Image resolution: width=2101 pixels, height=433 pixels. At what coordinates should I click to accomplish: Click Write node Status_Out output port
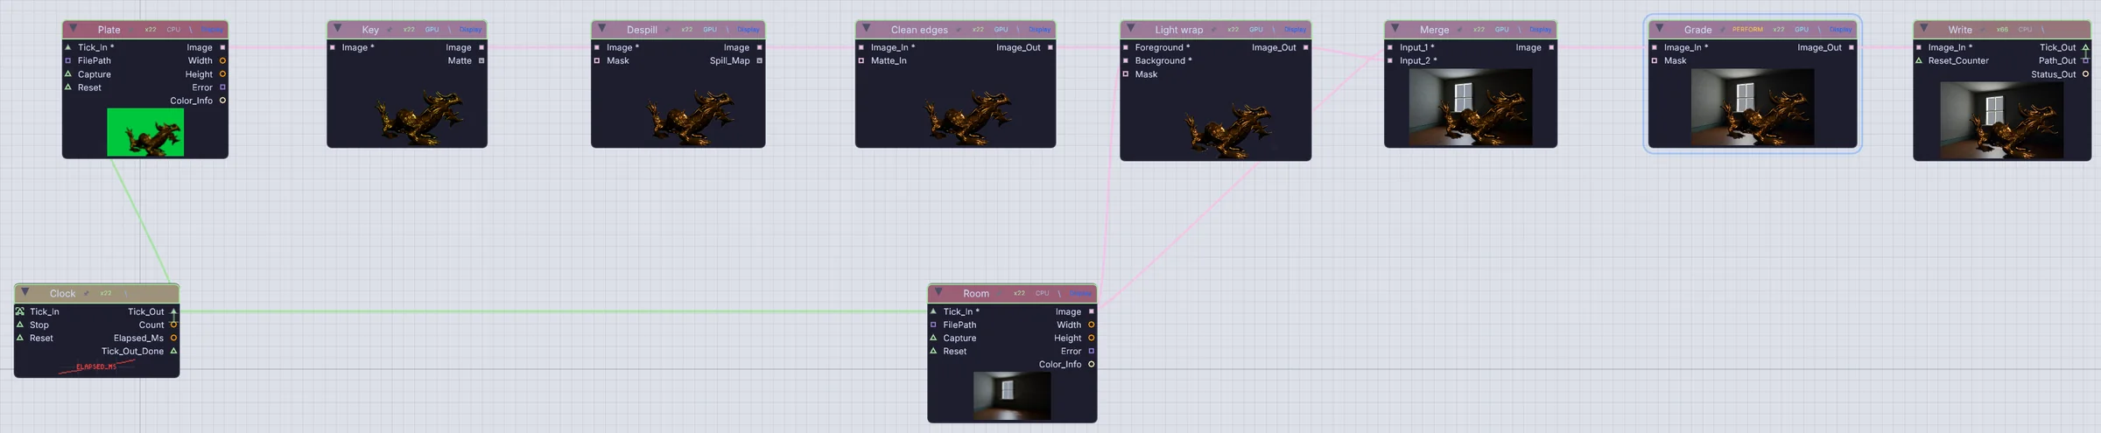click(2085, 73)
